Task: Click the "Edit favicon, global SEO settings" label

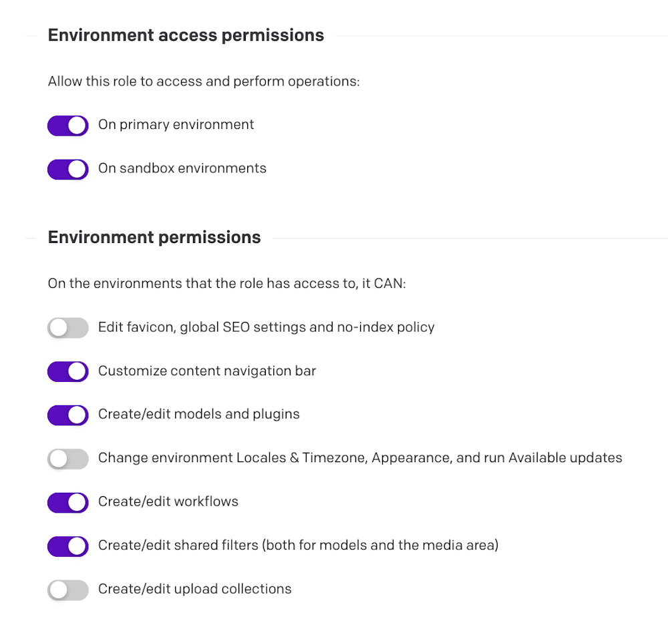Action: click(266, 327)
